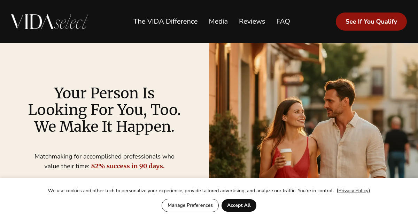Open the FAQ page
This screenshot has height=219, width=418.
283,22
